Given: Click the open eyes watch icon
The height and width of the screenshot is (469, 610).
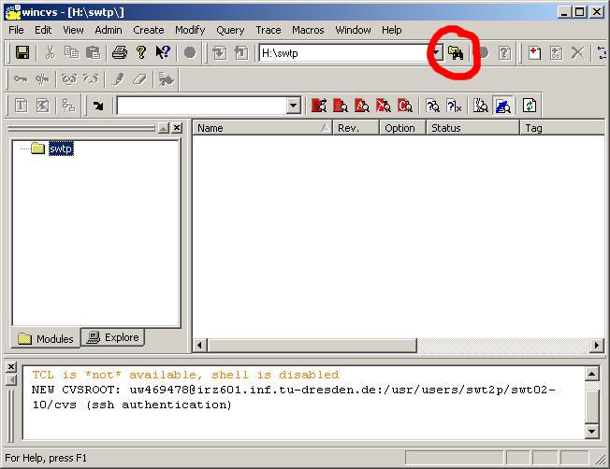Looking at the screenshot, I should click(x=69, y=79).
